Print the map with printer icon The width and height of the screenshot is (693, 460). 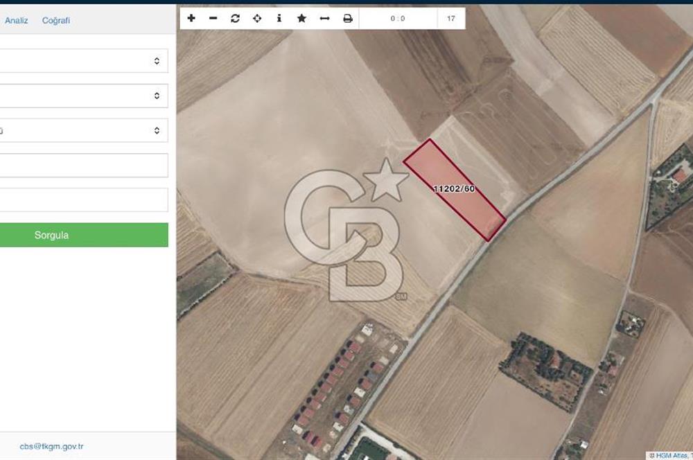point(348,19)
